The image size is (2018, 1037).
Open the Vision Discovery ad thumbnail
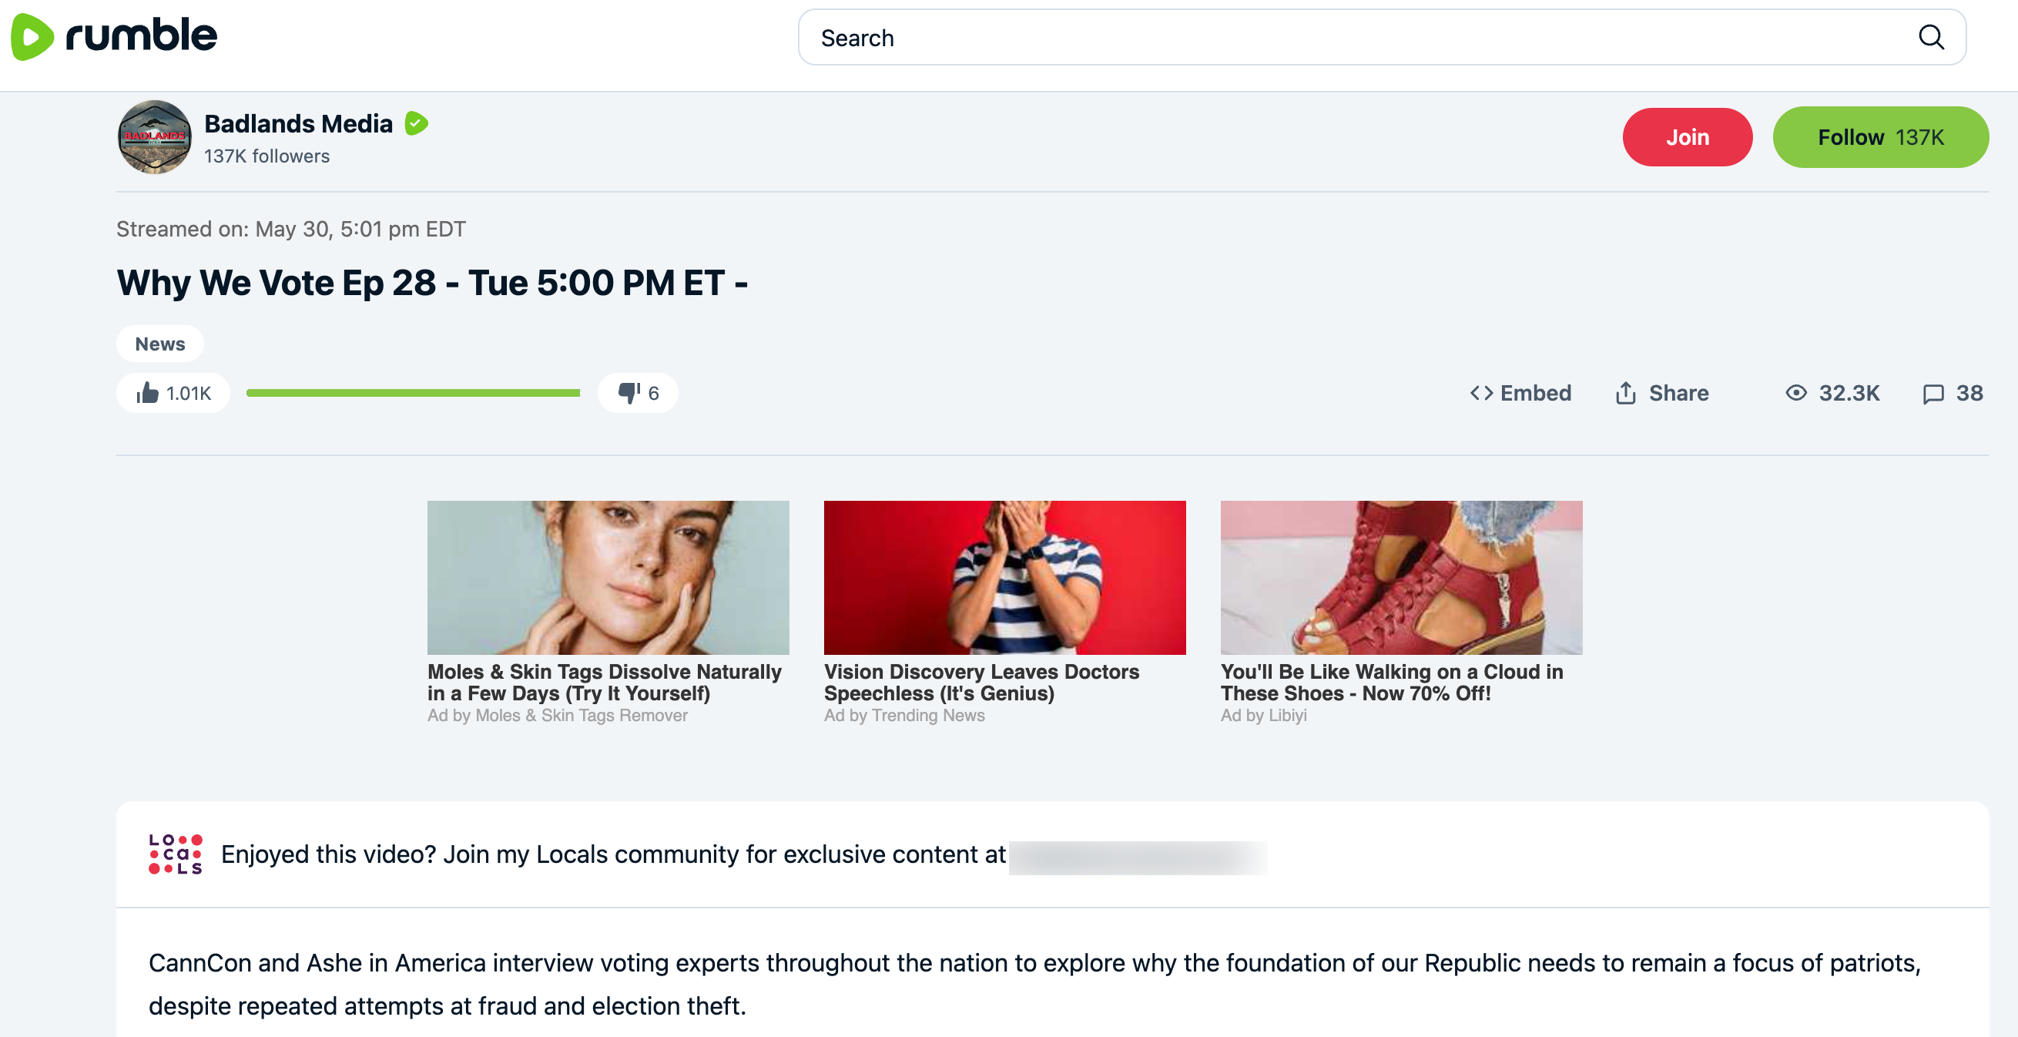pos(1004,578)
